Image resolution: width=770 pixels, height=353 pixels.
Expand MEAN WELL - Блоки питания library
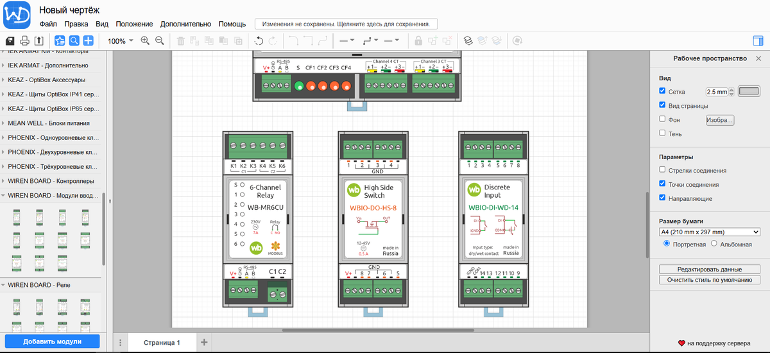[x=51, y=123]
